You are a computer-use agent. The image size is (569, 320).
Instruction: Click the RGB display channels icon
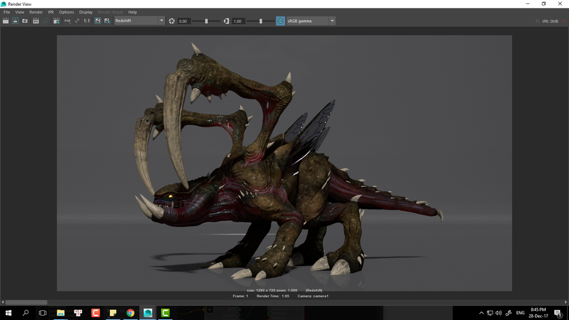point(67,21)
